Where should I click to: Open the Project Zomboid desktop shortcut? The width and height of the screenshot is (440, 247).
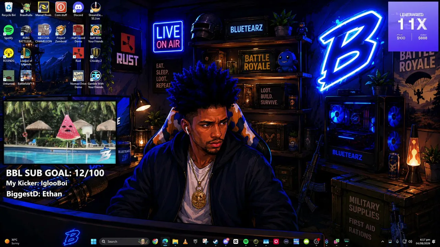click(x=61, y=34)
